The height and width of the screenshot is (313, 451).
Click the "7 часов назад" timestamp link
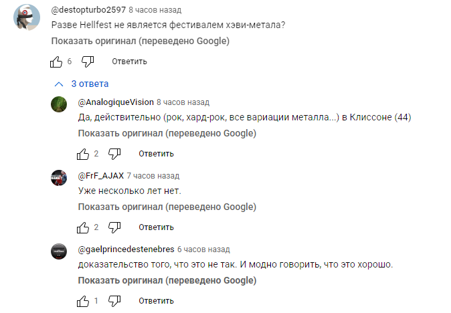tap(153, 176)
